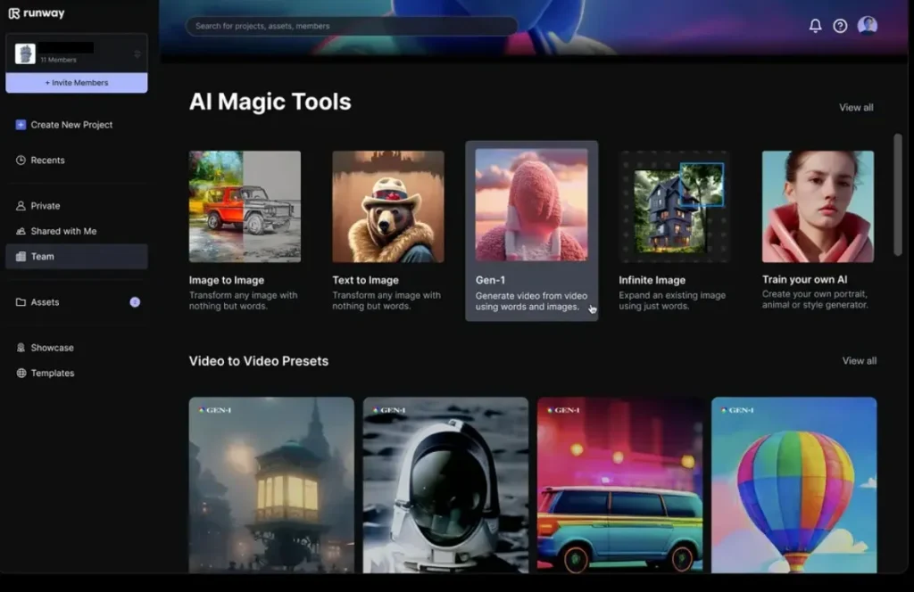Click the vertical page scrollbar
The width and height of the screenshot is (914, 592).
pos(897,194)
